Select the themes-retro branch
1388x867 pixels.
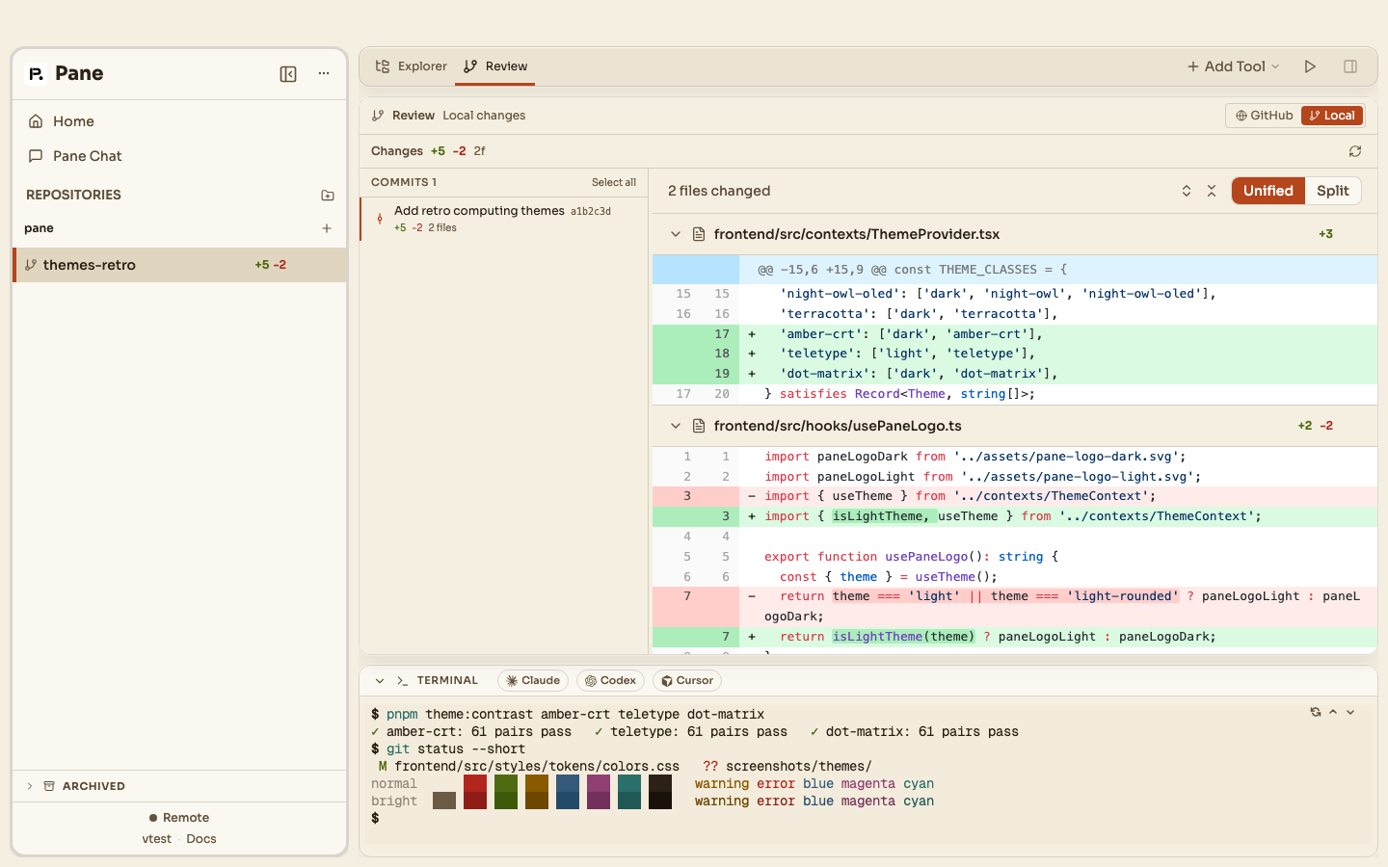[x=179, y=265]
